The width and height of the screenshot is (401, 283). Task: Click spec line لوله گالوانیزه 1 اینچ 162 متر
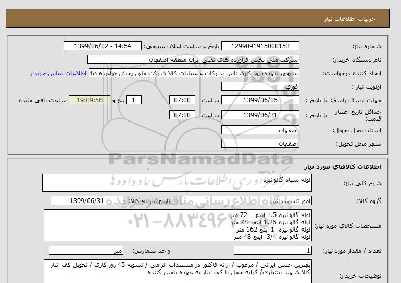coord(273,230)
